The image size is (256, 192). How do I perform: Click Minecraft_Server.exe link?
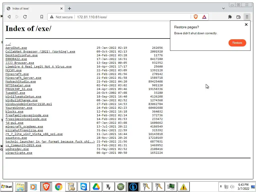click(x=23, y=78)
